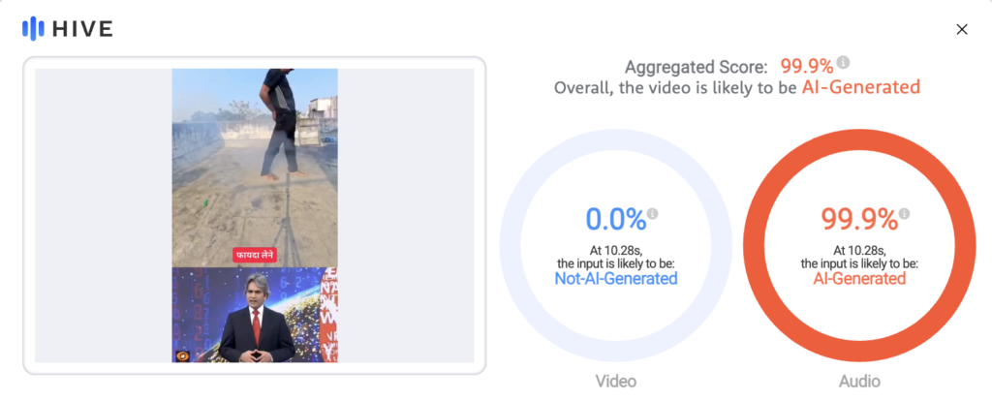This screenshot has height=400, width=992.
Task: Click the Aggregated Score label
Action: click(696, 67)
